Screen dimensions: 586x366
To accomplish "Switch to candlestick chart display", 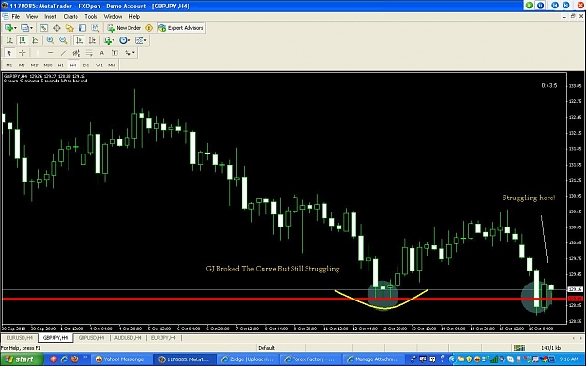I will click(23, 40).
